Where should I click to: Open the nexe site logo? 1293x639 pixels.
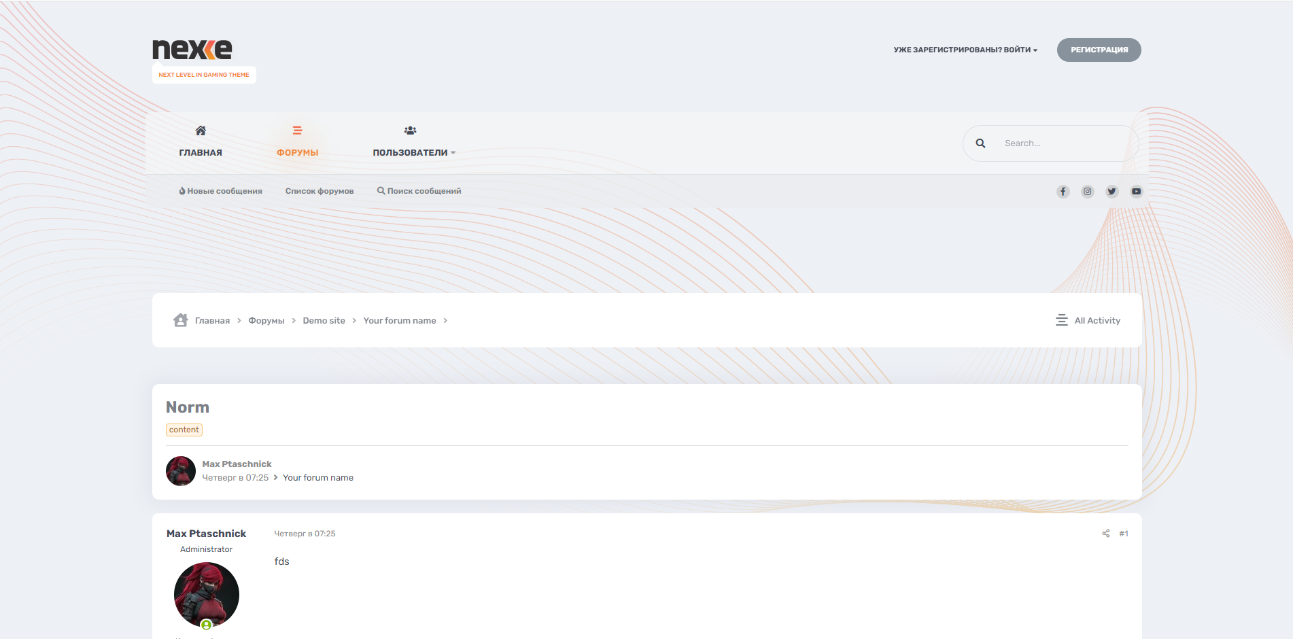pos(192,50)
